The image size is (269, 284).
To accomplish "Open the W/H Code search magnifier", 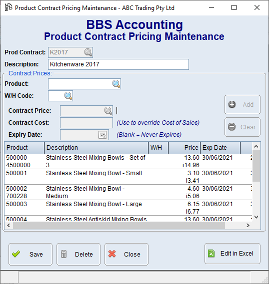I will pos(68,96).
